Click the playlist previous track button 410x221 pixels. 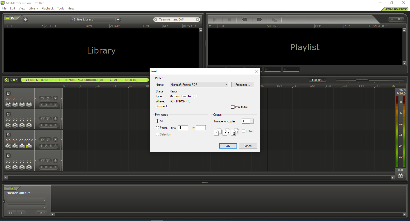(x=244, y=19)
